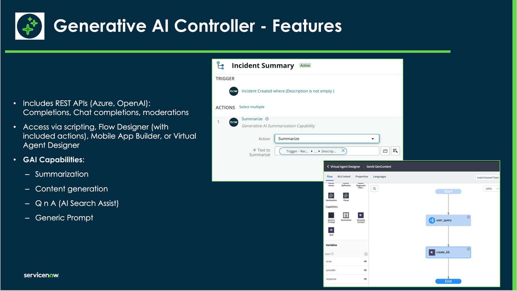Switch to the Flow tab
This screenshot has width=517, height=291.
330,177
